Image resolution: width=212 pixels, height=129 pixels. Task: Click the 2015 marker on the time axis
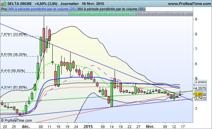[88, 127]
